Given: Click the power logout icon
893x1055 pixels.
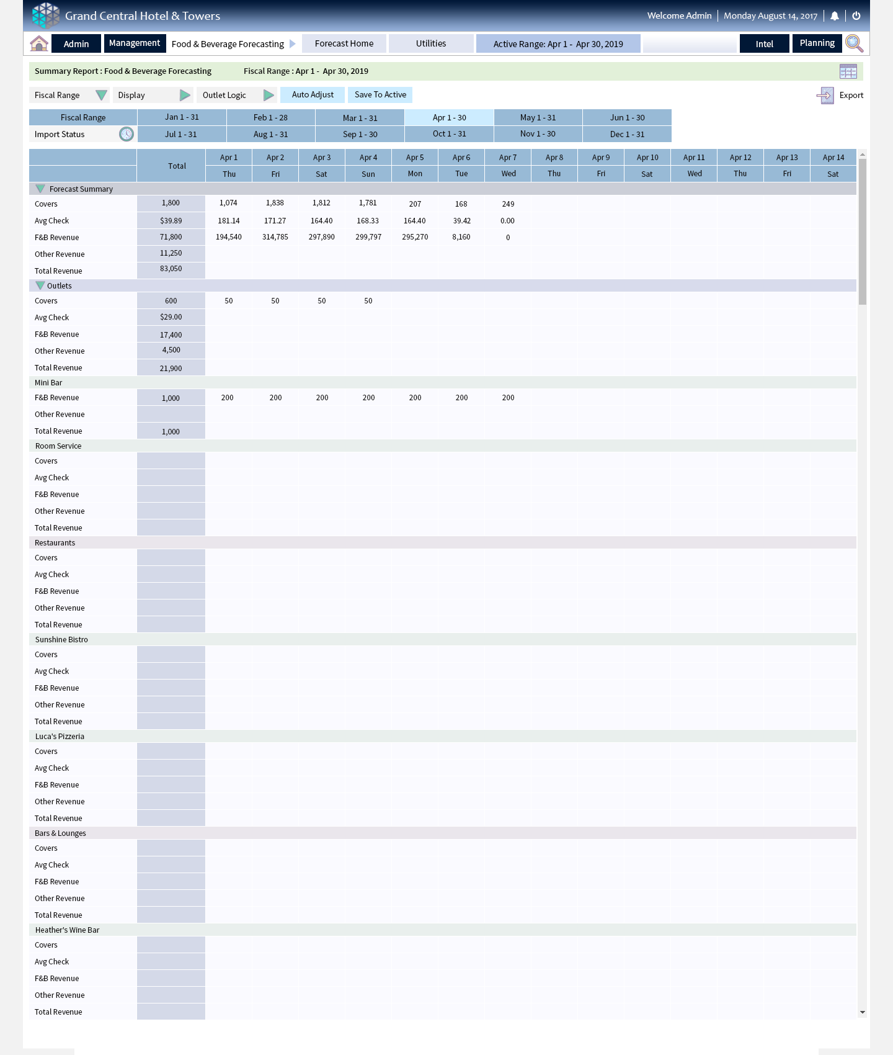Looking at the screenshot, I should (856, 16).
